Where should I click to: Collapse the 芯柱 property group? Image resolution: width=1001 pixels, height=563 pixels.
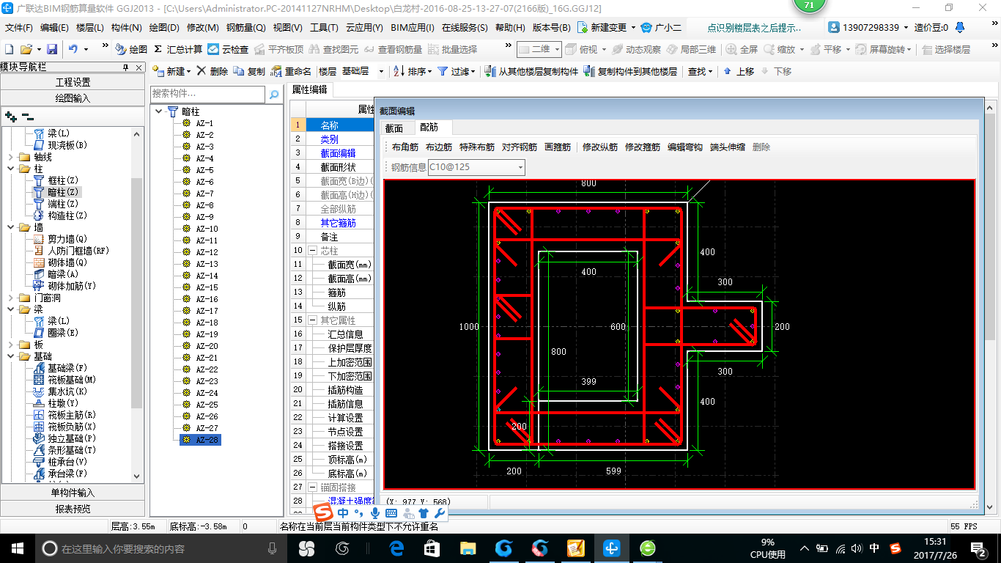pos(313,250)
